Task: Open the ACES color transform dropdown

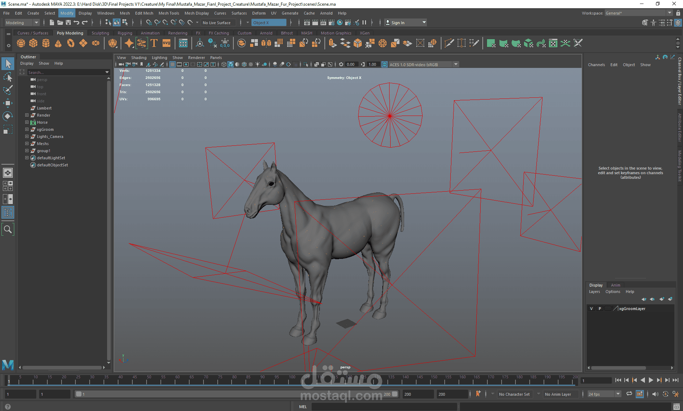Action: 456,64
